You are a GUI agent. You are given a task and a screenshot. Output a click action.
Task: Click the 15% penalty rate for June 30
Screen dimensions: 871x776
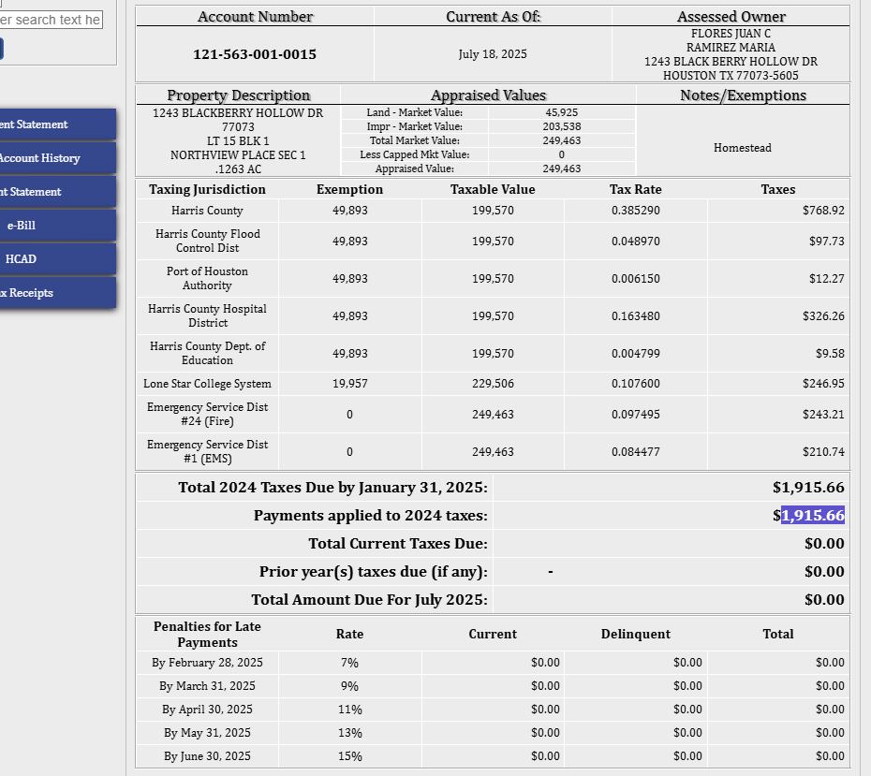[x=349, y=756]
